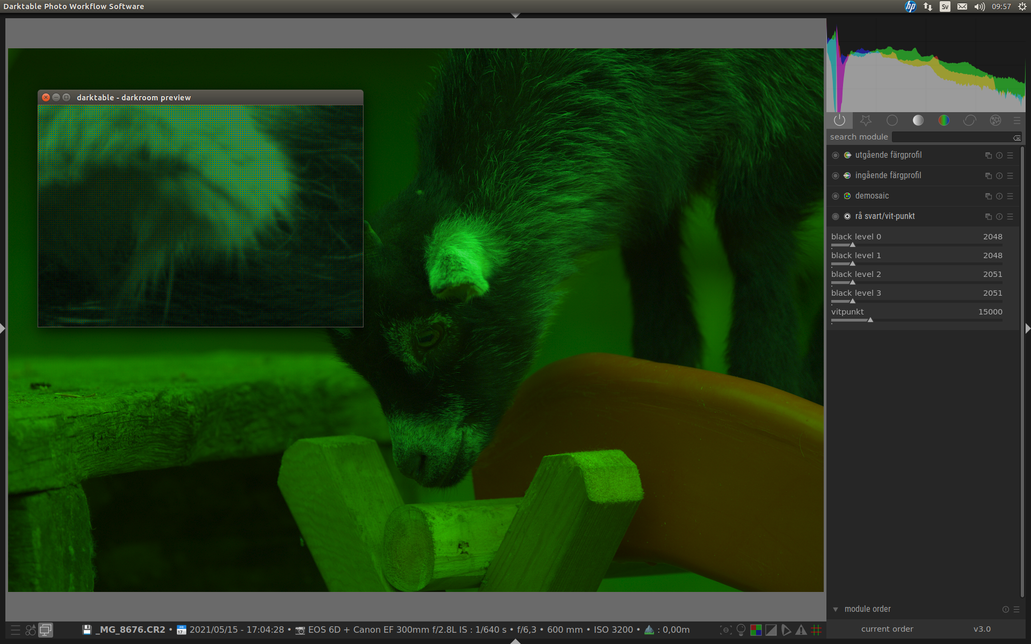Toggle focus peaking in bottom bar
The image size is (1031, 644).
point(726,630)
